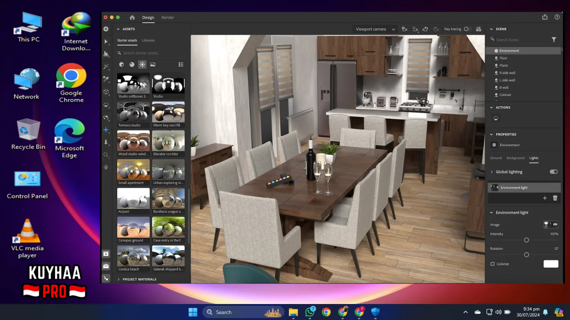
Task: Filter starter assets by Lights sun icon
Action: [142, 64]
